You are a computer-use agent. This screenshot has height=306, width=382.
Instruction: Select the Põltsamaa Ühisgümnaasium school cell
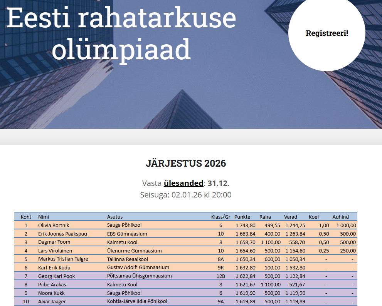(139, 276)
